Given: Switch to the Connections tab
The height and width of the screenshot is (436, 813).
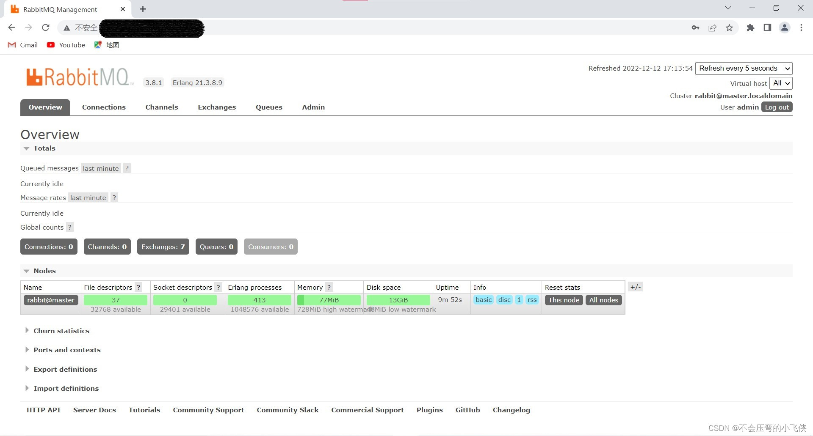Looking at the screenshot, I should pyautogui.click(x=104, y=107).
